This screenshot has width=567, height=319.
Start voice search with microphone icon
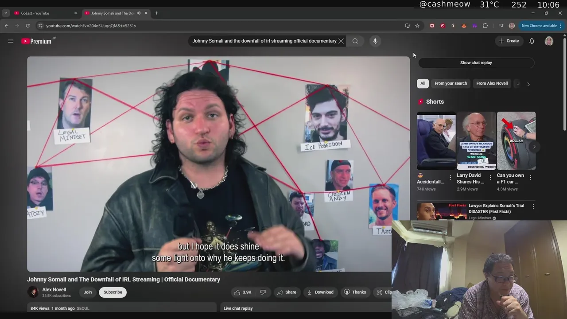point(375,41)
